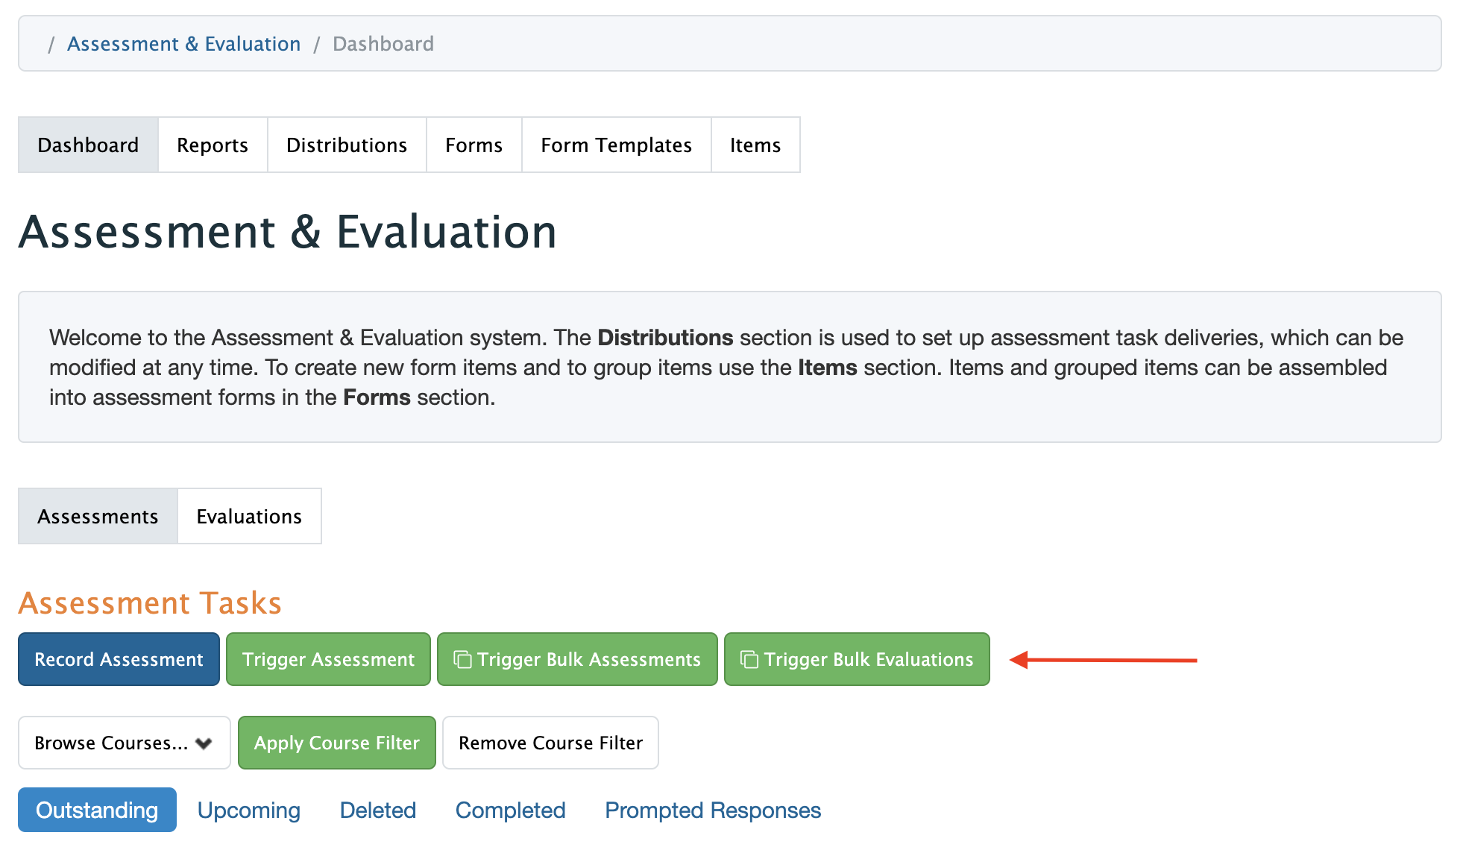Click the Browse Courses chevron arrow

coord(204,743)
